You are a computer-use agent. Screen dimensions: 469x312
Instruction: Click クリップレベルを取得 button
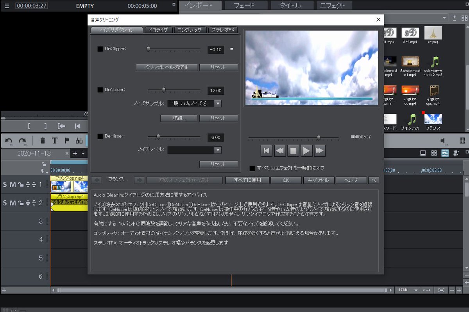(167, 67)
